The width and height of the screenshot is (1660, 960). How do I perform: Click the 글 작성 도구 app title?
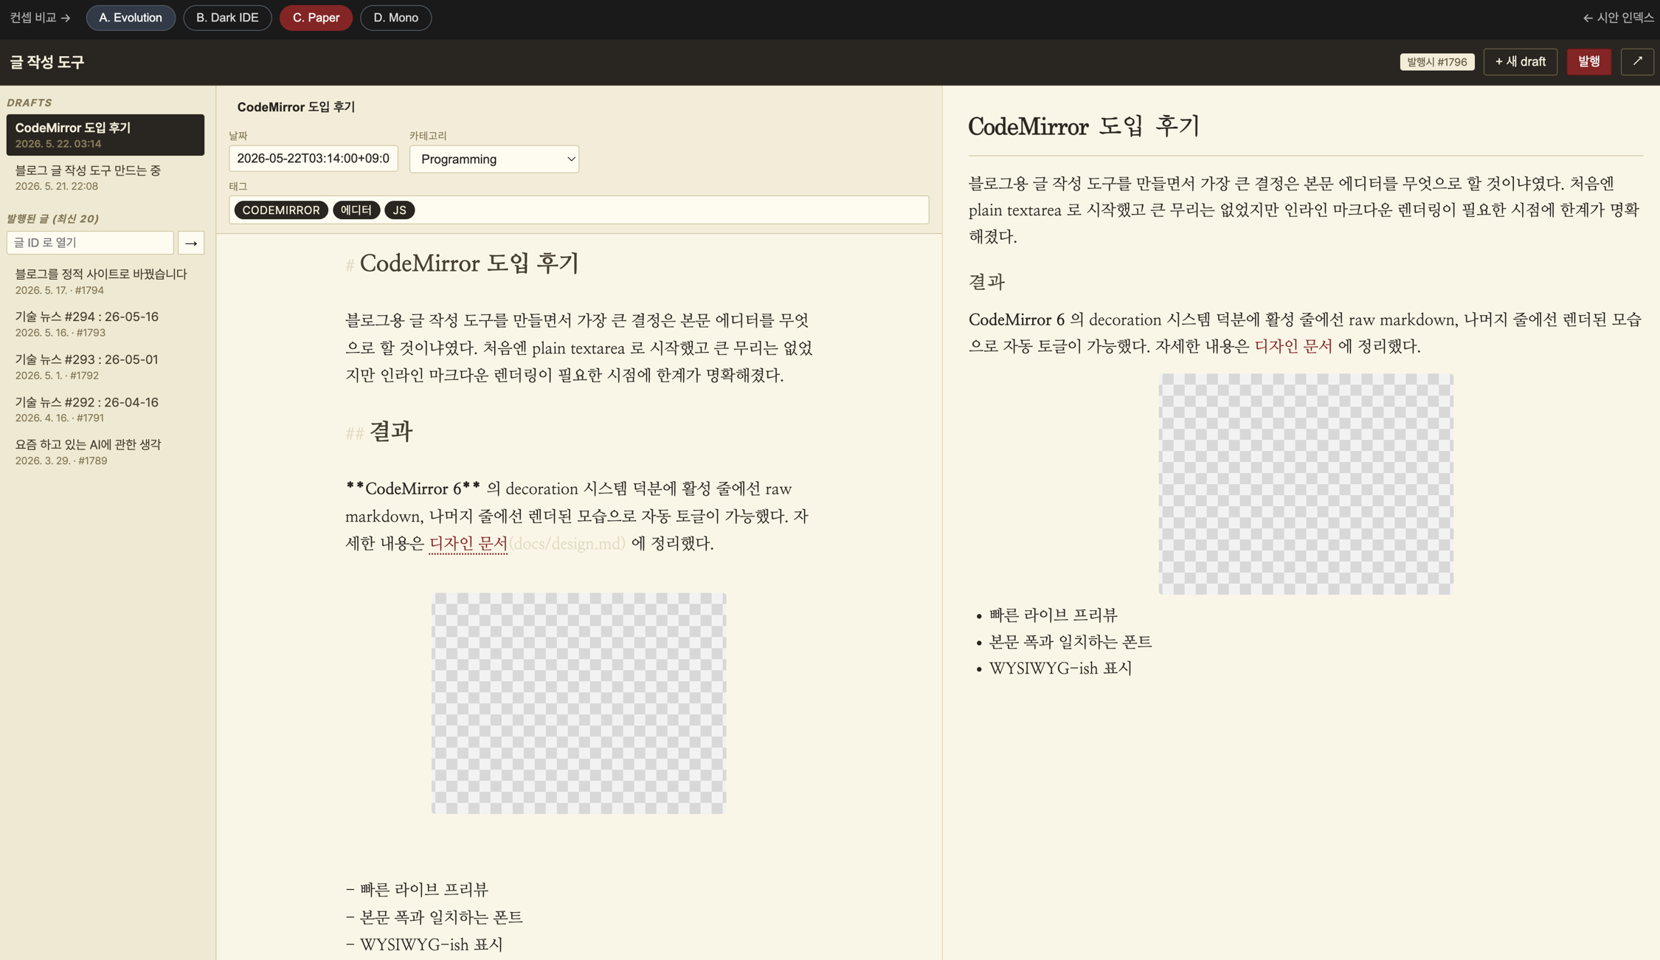tap(46, 62)
